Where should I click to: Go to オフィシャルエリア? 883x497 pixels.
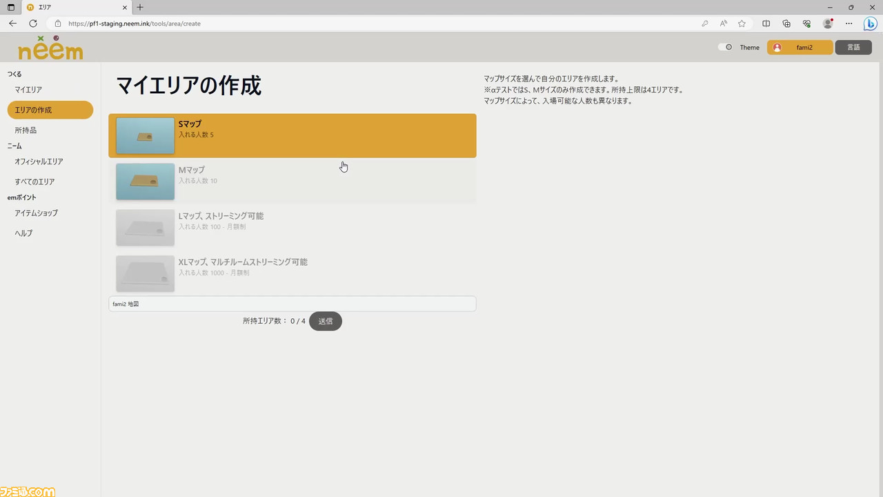point(39,162)
